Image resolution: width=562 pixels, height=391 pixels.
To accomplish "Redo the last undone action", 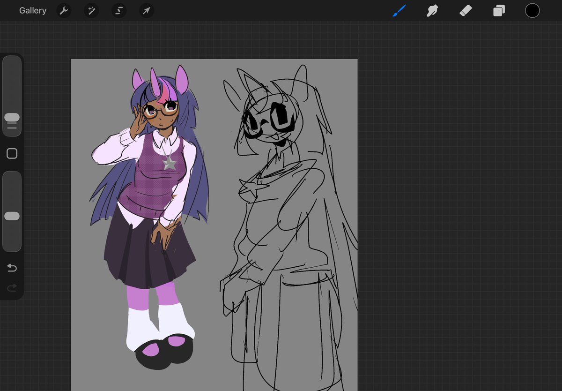I will point(12,287).
